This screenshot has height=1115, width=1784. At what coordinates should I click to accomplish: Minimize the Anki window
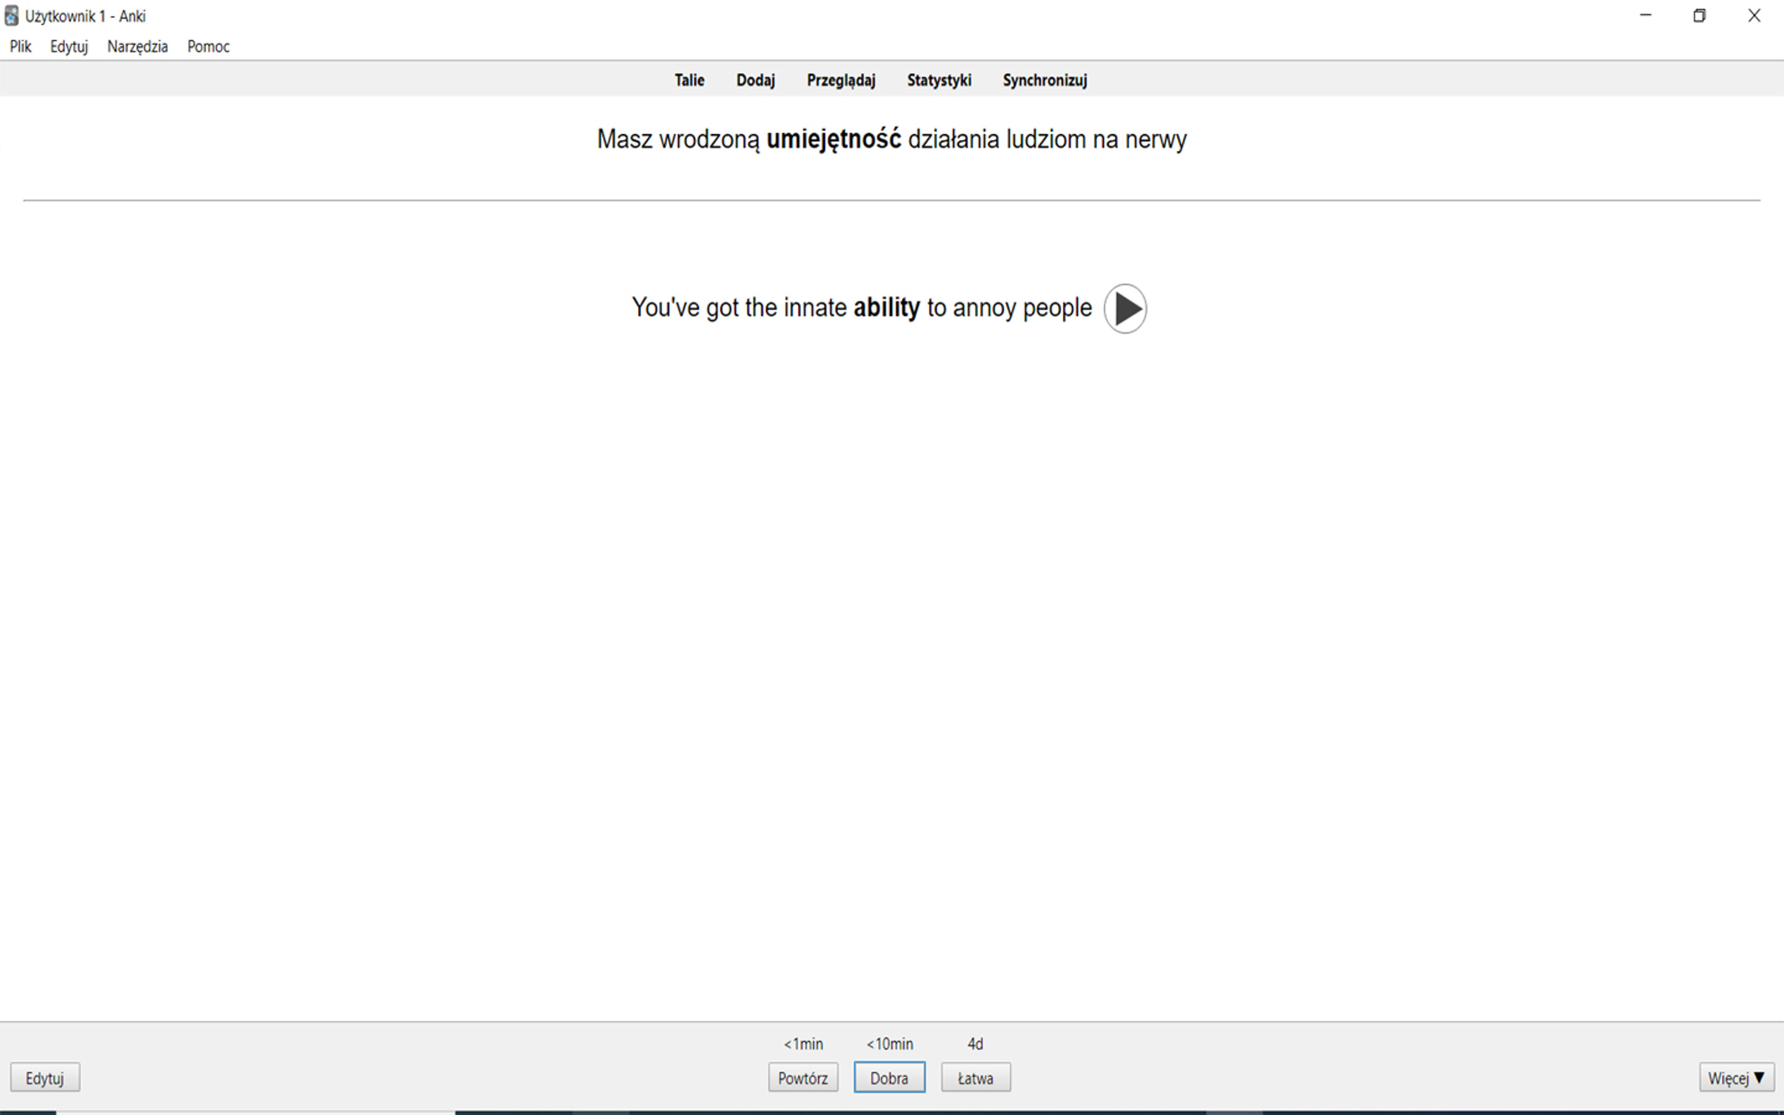pyautogui.click(x=1646, y=15)
